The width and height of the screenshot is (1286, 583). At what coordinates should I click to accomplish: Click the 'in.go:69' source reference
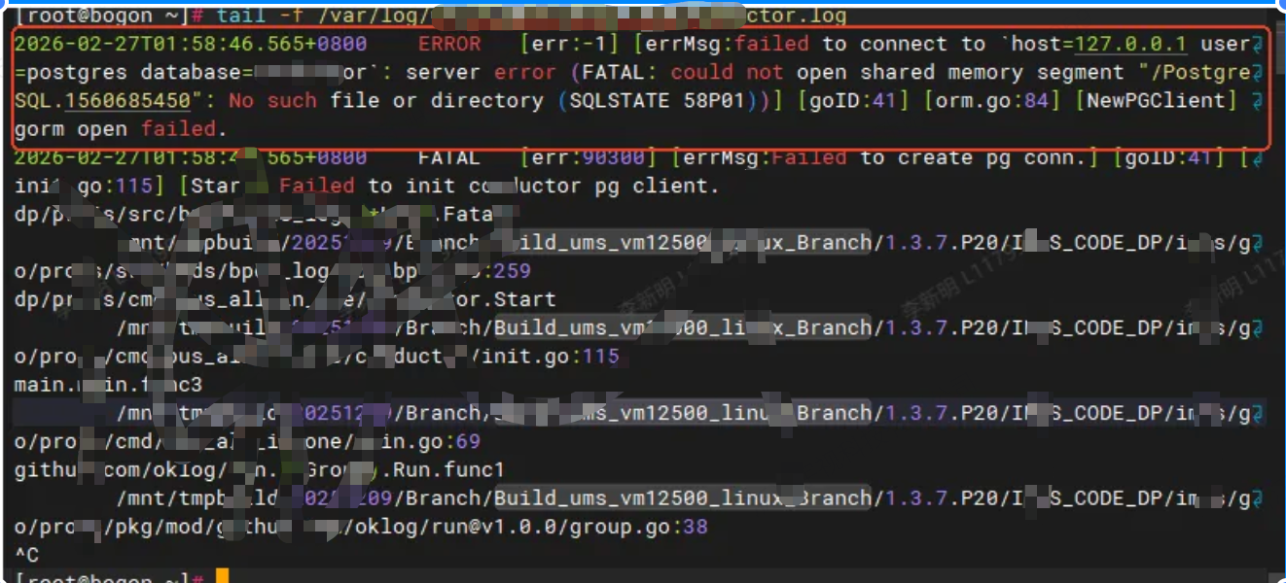point(431,441)
